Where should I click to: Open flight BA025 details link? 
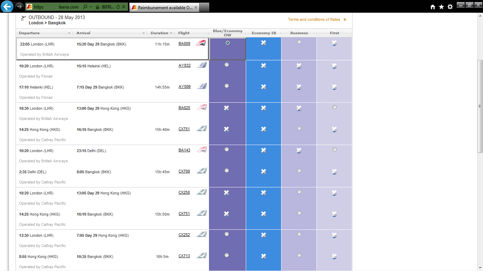pos(184,108)
